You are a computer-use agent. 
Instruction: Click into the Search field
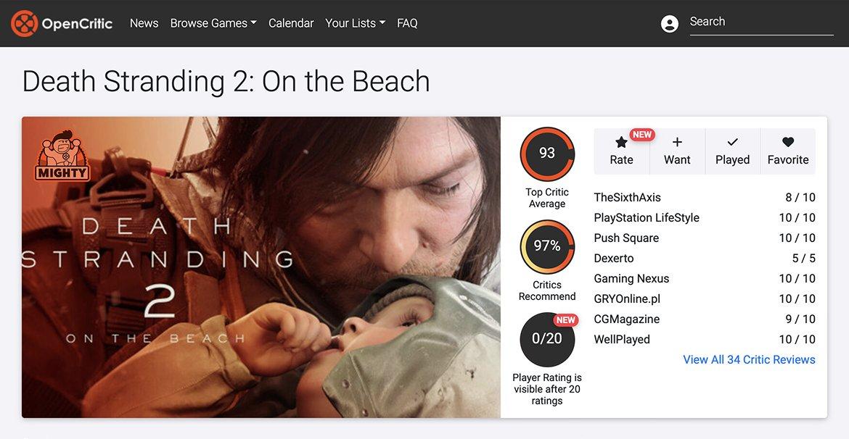tap(760, 22)
